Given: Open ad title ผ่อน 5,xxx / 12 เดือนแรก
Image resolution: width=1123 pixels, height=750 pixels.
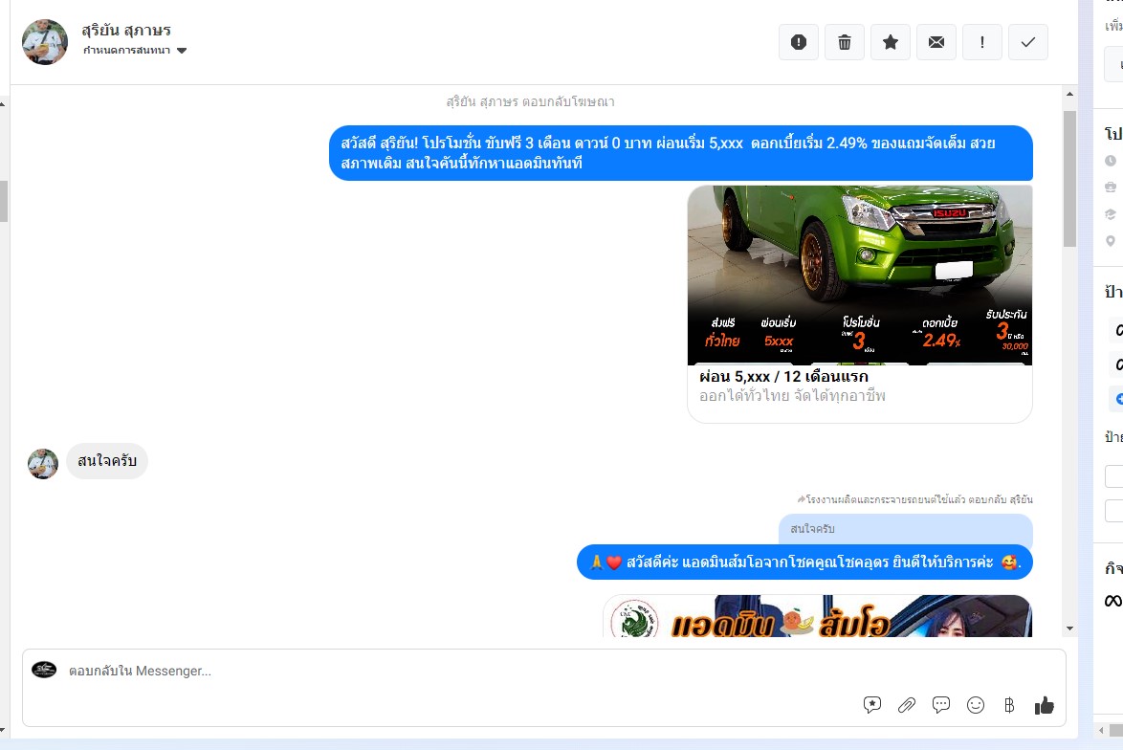Looking at the screenshot, I should pos(783,376).
